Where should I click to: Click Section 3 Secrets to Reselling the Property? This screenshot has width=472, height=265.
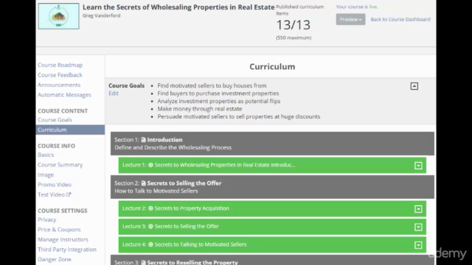click(272, 260)
